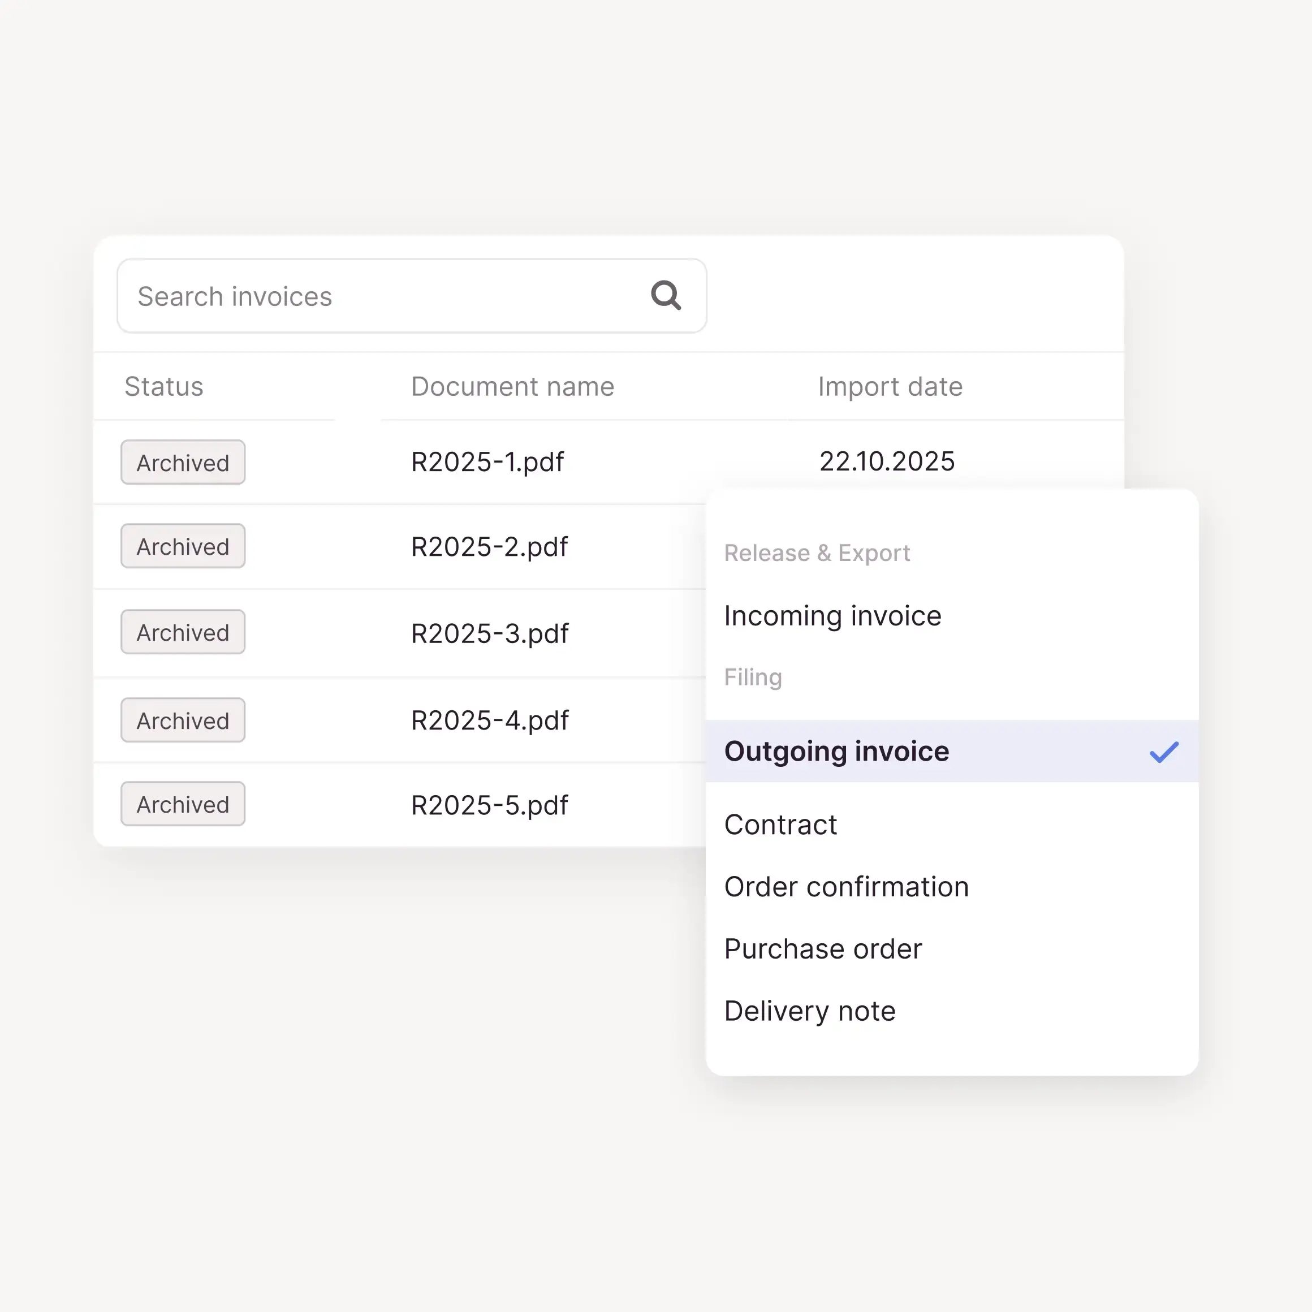Click Archived badge for R2025-1.pdf
Screen dimensions: 1312x1312
(183, 463)
